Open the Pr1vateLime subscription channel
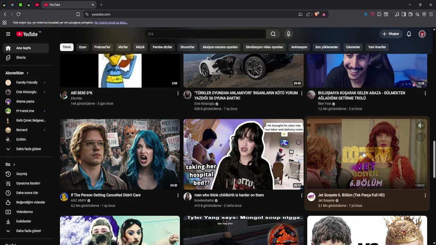This screenshot has height=245, width=436. click(x=26, y=111)
